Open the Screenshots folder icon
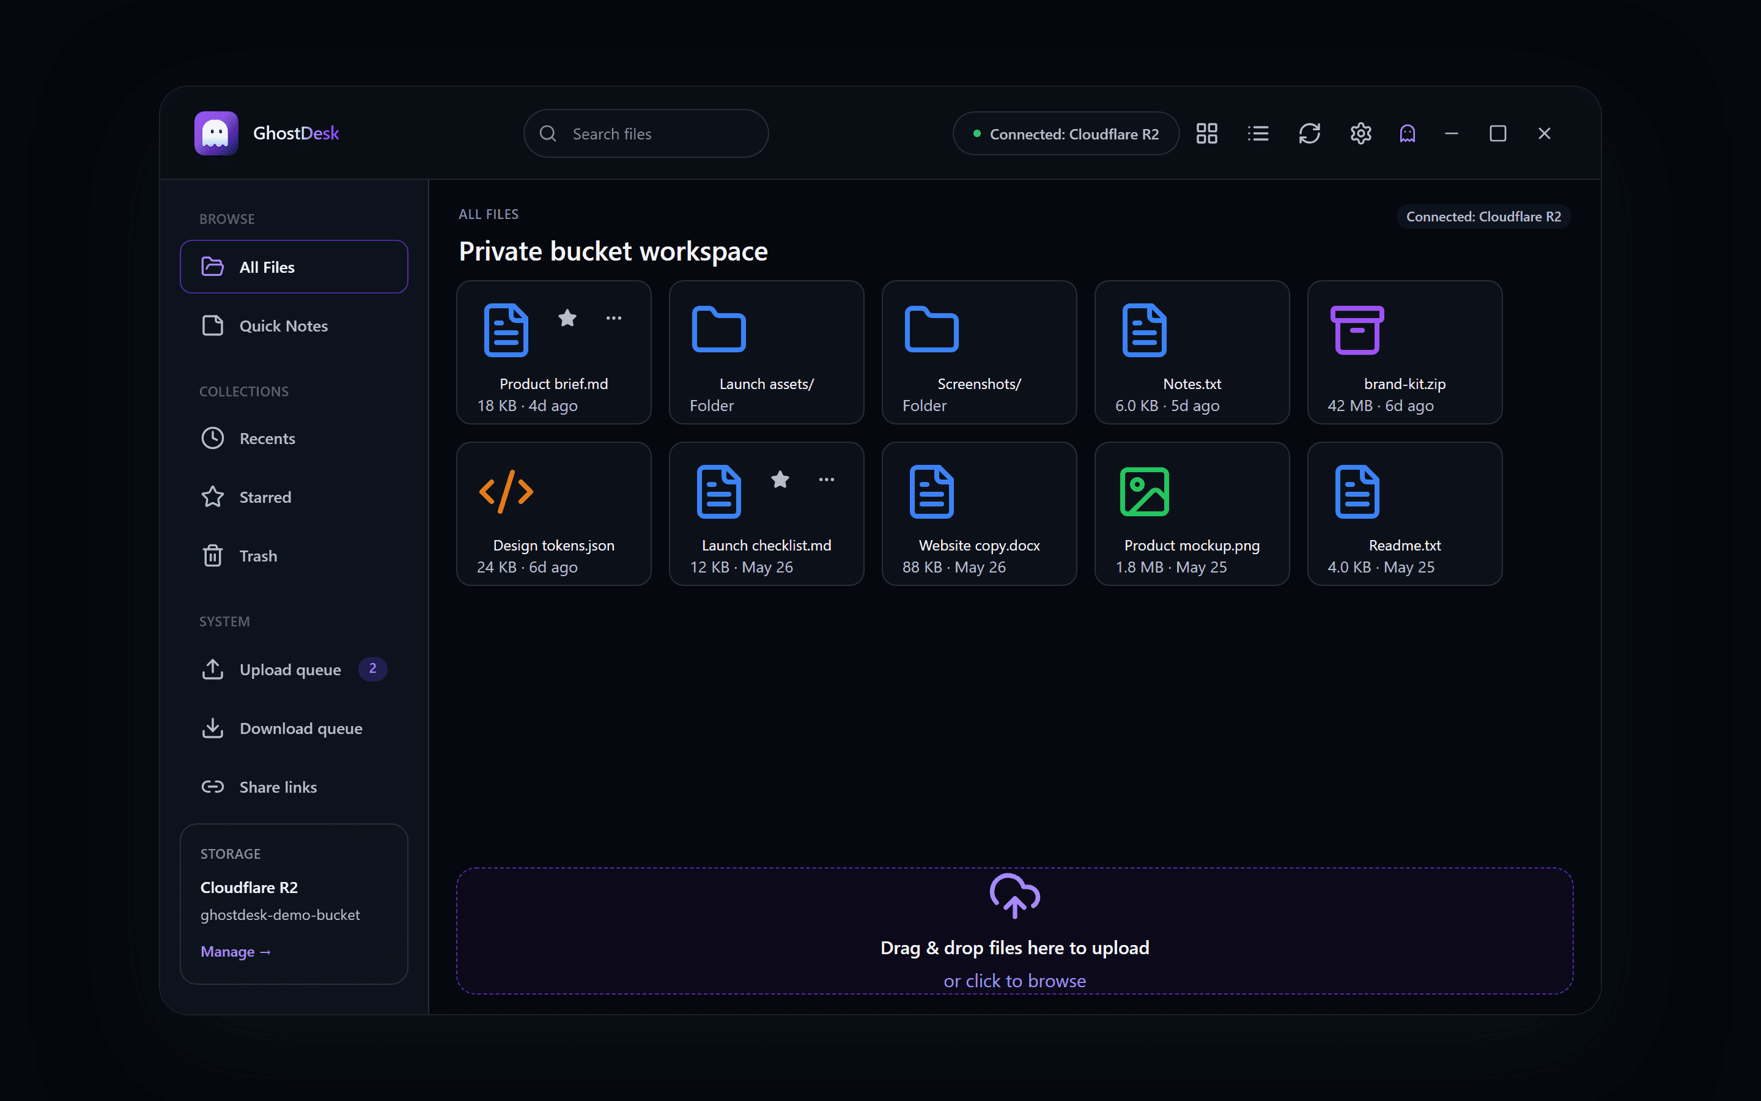Viewport: 1761px width, 1101px height. (x=931, y=330)
